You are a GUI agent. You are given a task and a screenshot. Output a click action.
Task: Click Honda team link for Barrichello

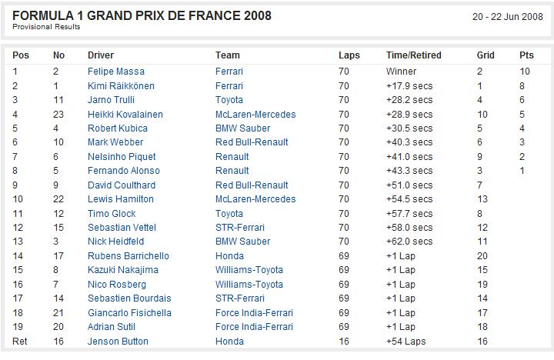[229, 256]
